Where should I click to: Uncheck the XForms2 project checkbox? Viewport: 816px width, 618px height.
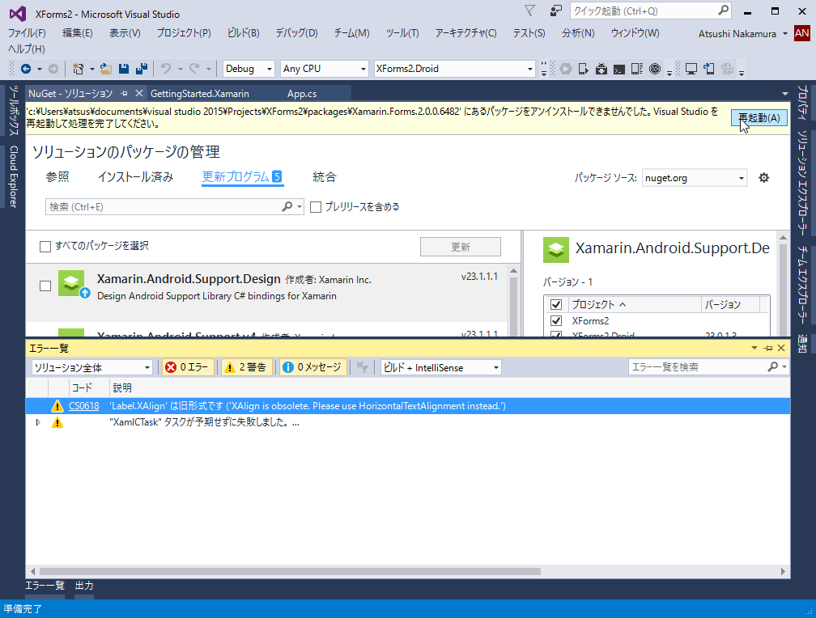tap(556, 320)
